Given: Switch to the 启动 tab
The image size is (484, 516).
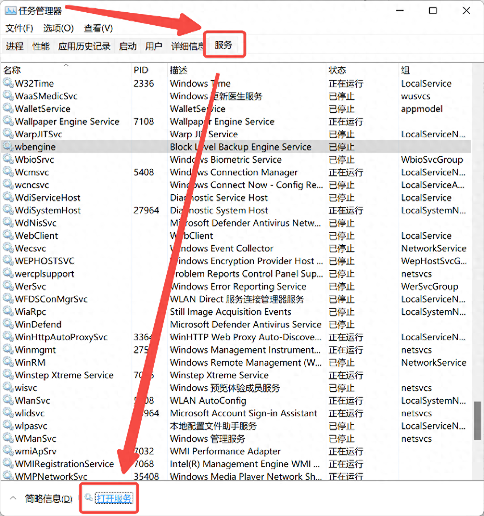Looking at the screenshot, I should click(x=128, y=46).
